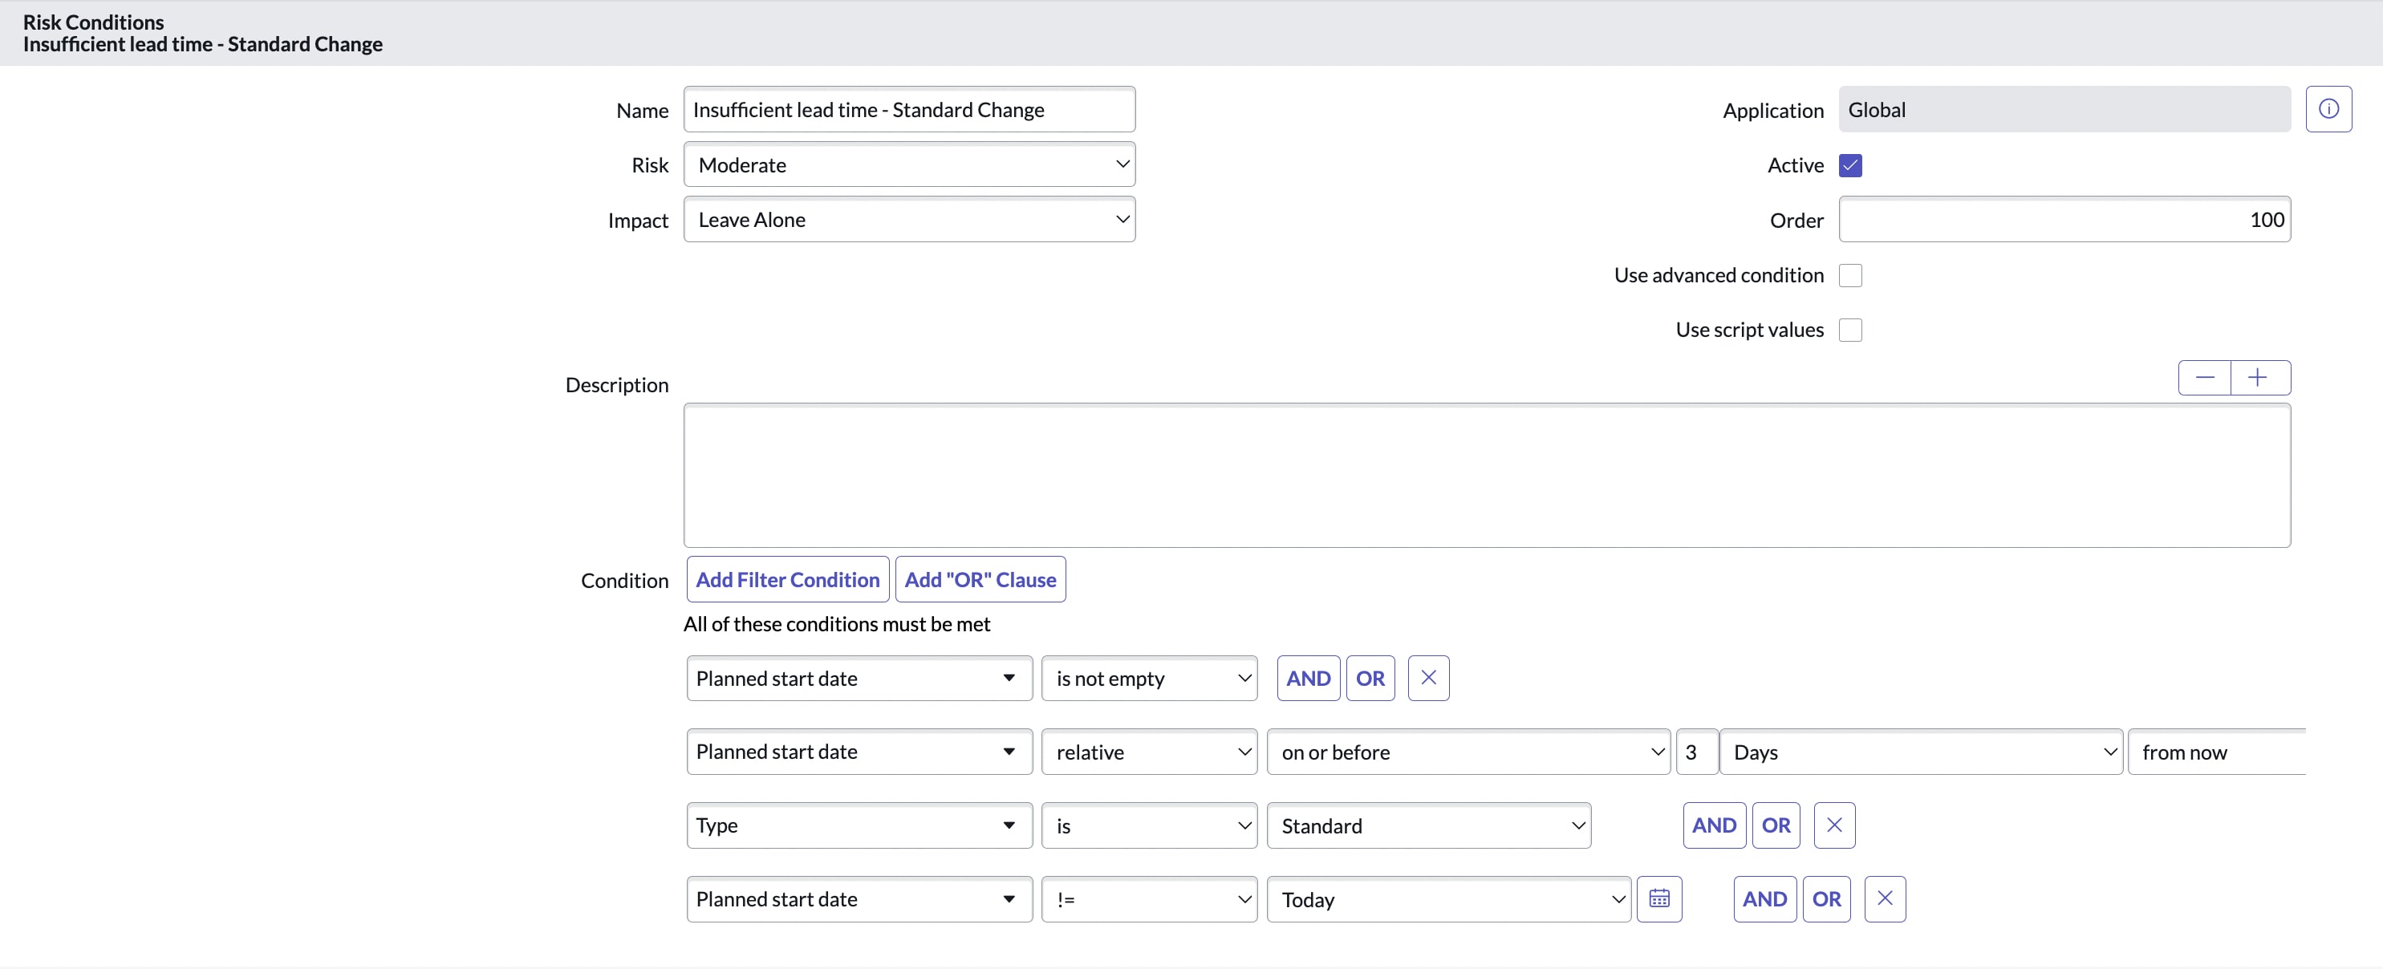Change the '!=' operator dropdown
2383x969 pixels.
coord(1149,898)
